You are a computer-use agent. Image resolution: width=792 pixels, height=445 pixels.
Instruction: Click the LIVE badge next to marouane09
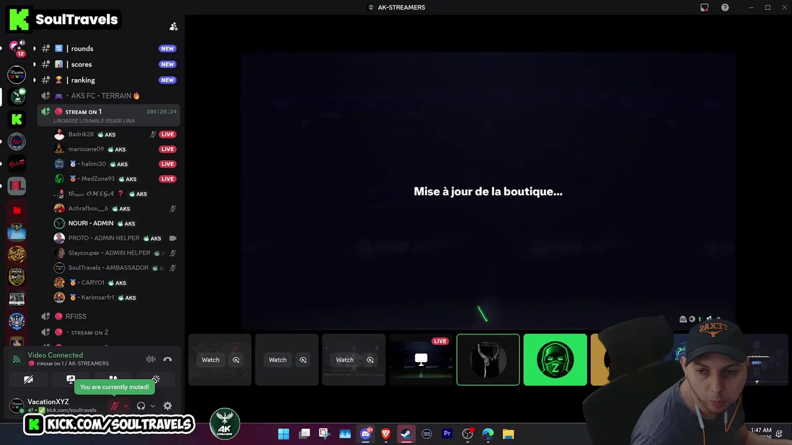click(x=167, y=149)
